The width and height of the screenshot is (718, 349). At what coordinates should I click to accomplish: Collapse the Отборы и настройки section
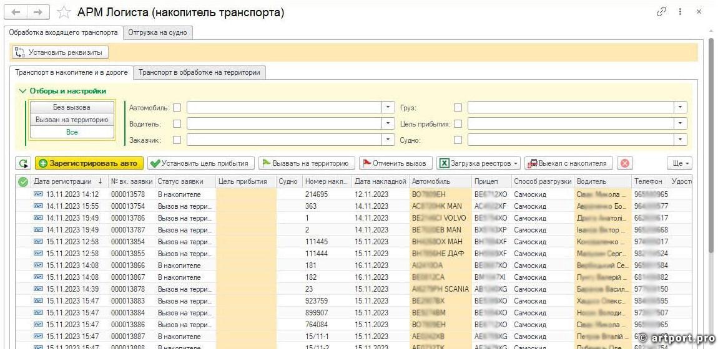(x=23, y=91)
